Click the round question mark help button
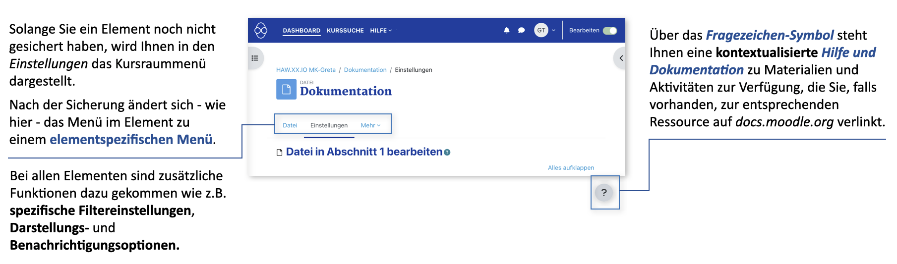Viewport: 897px width, 264px height. click(604, 193)
